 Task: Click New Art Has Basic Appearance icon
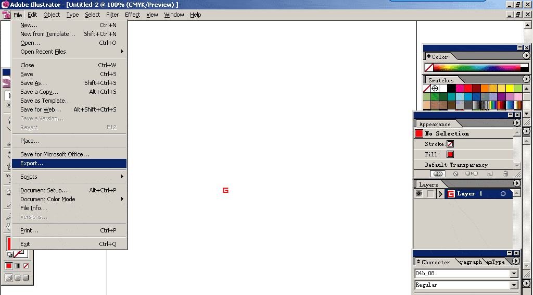[437, 174]
